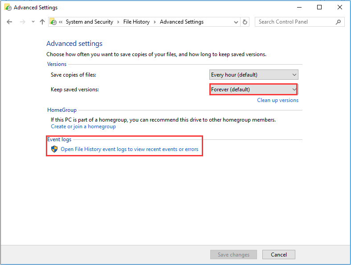The height and width of the screenshot is (265, 351).
Task: Click the Save copies of files label
Action: pos(73,75)
